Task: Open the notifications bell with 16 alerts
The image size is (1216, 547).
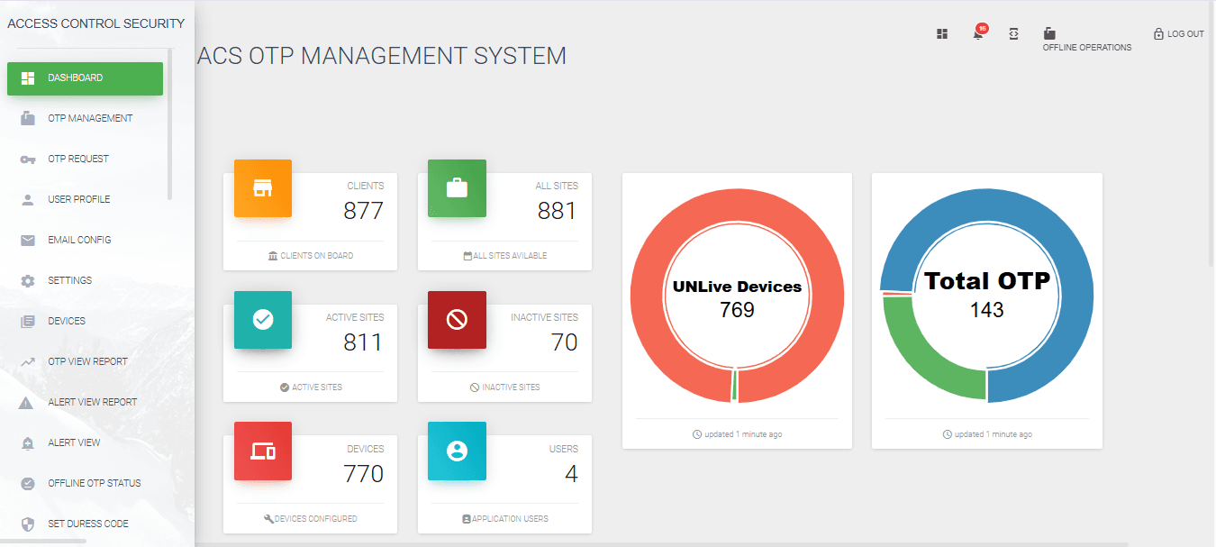Action: (x=979, y=33)
